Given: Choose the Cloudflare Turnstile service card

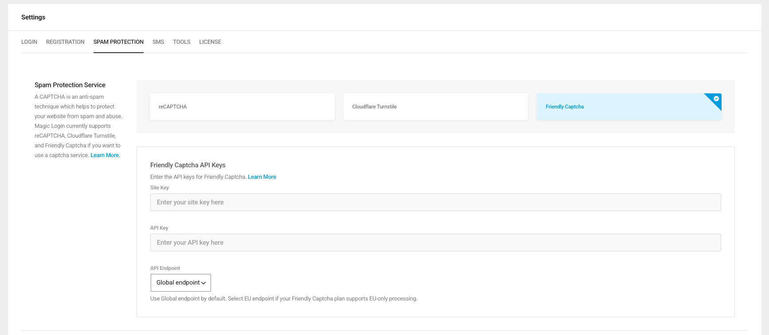Looking at the screenshot, I should point(435,107).
